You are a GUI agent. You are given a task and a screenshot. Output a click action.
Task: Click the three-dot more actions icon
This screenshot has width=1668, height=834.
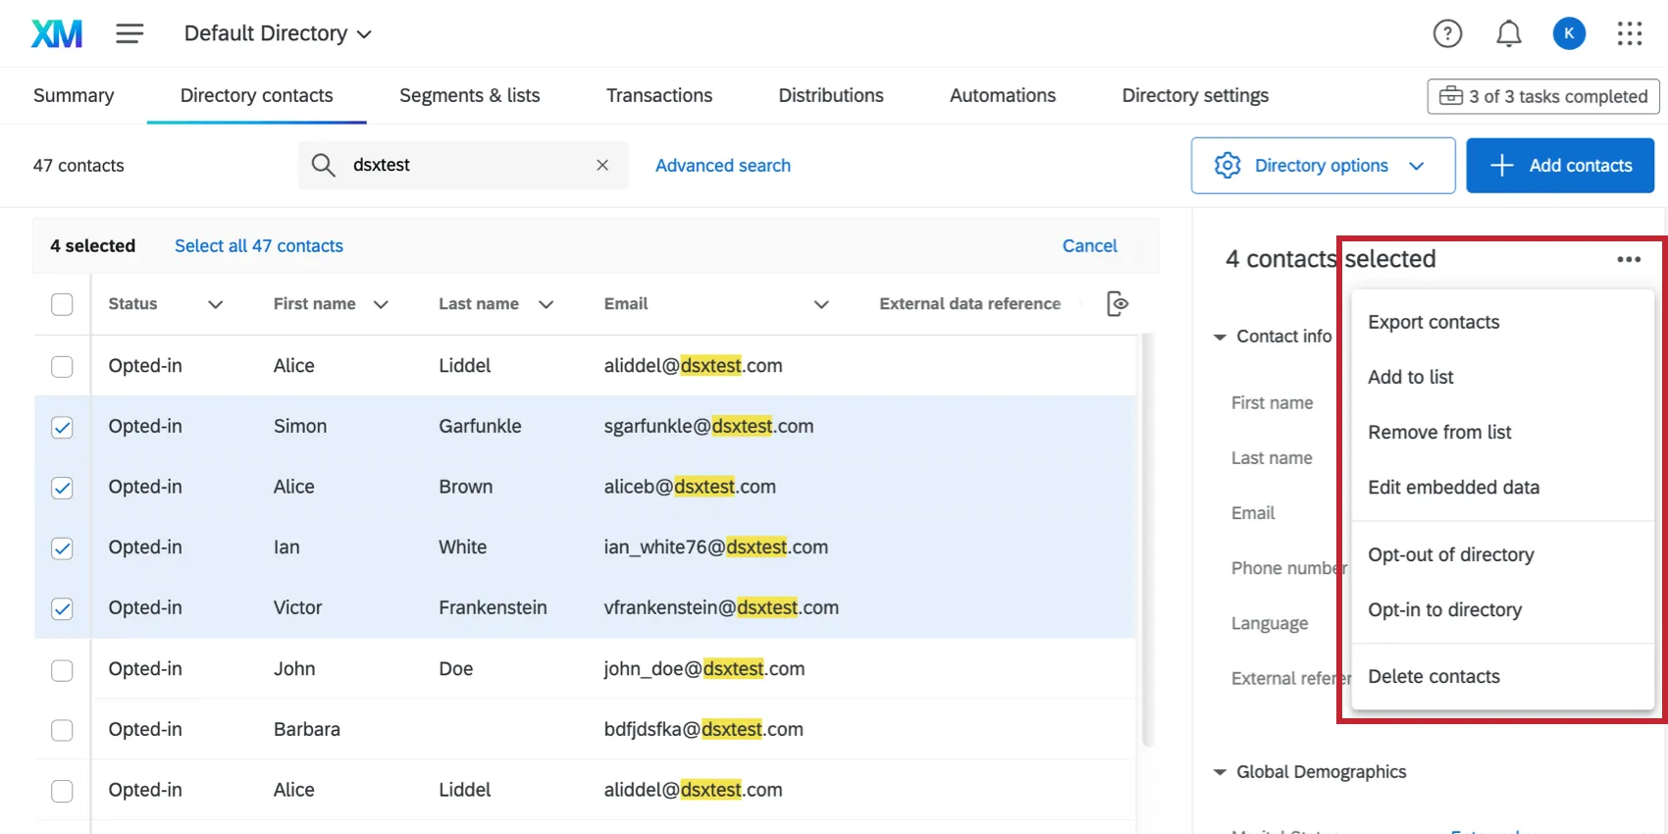1629,259
